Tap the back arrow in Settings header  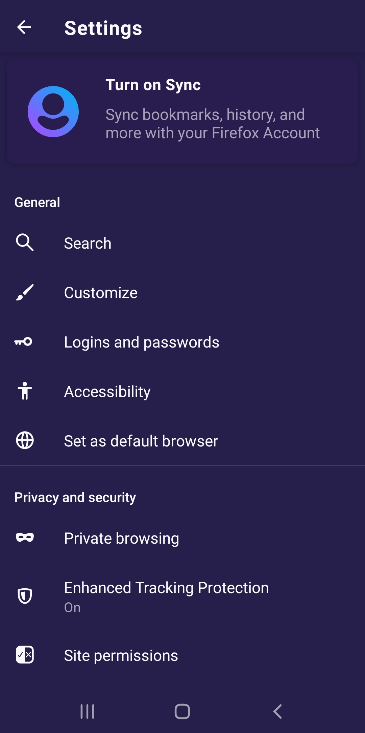[24, 27]
